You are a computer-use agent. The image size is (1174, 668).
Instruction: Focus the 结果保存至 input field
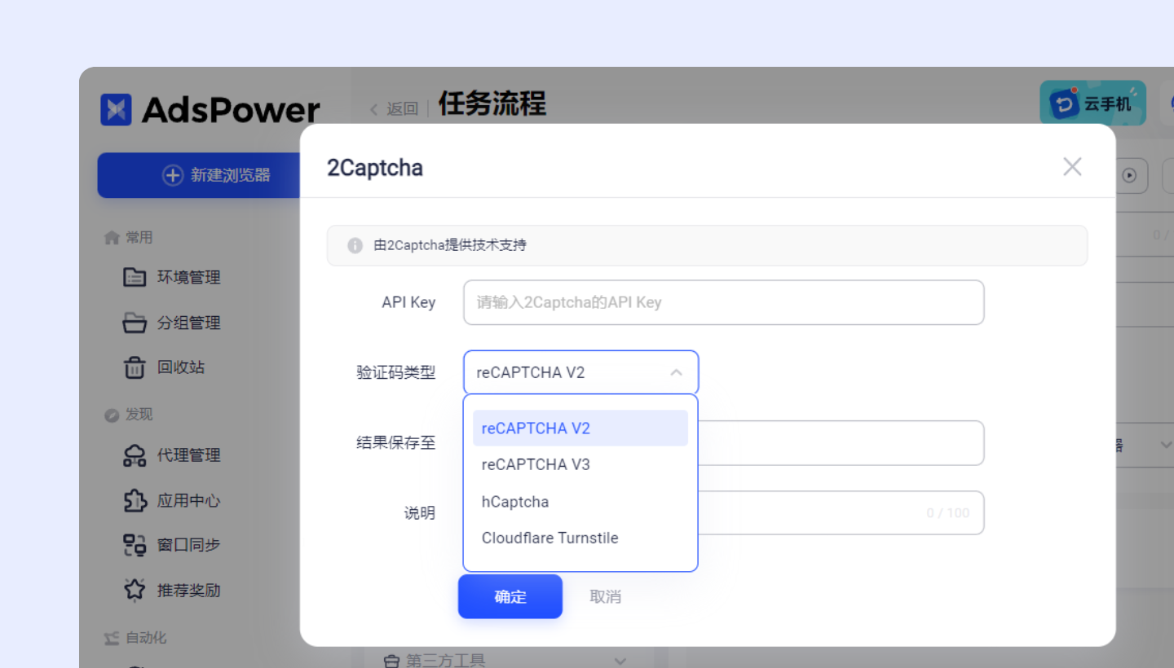[x=724, y=443]
